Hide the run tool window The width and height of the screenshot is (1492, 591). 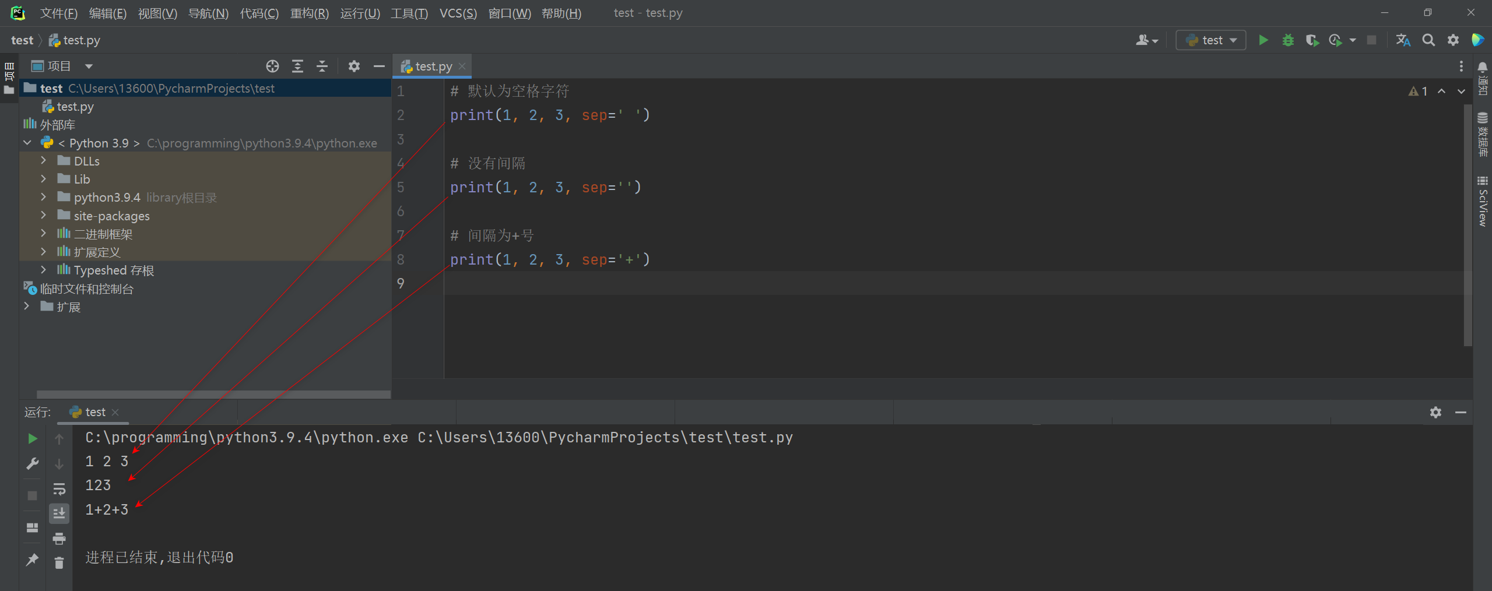tap(1461, 412)
